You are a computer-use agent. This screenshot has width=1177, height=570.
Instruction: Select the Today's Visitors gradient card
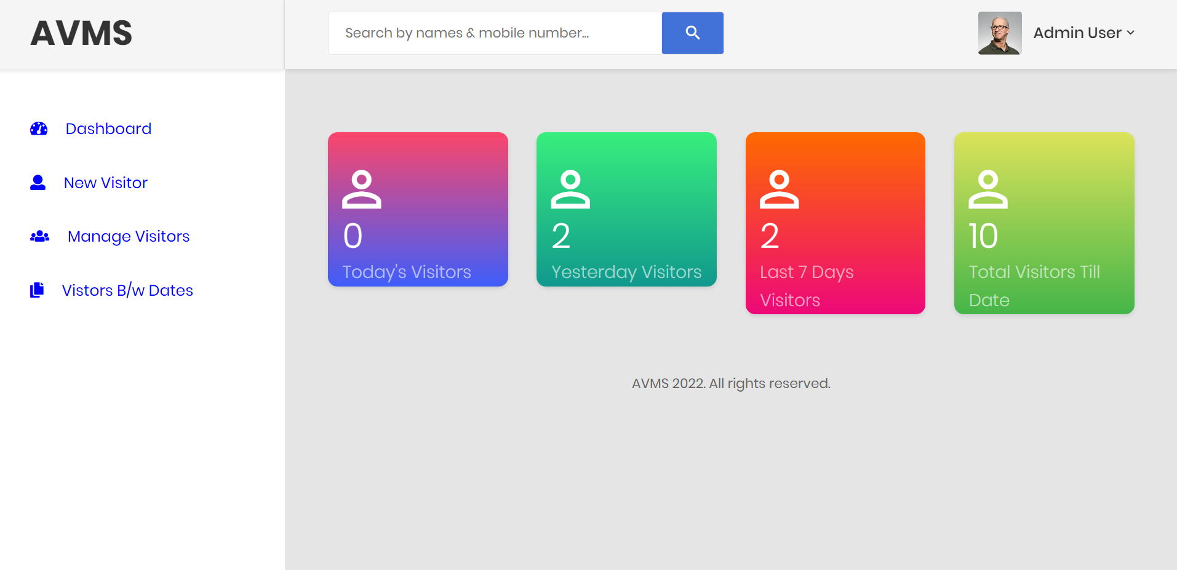[418, 209]
